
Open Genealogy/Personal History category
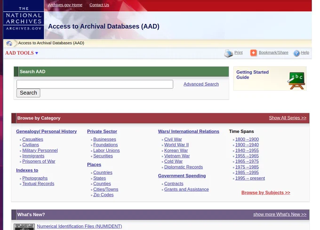(47, 131)
